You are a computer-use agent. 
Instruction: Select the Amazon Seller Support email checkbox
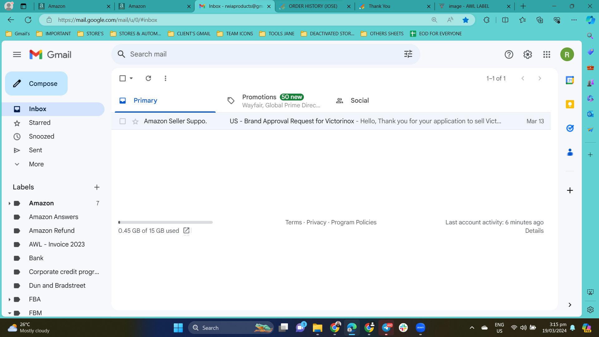click(123, 121)
